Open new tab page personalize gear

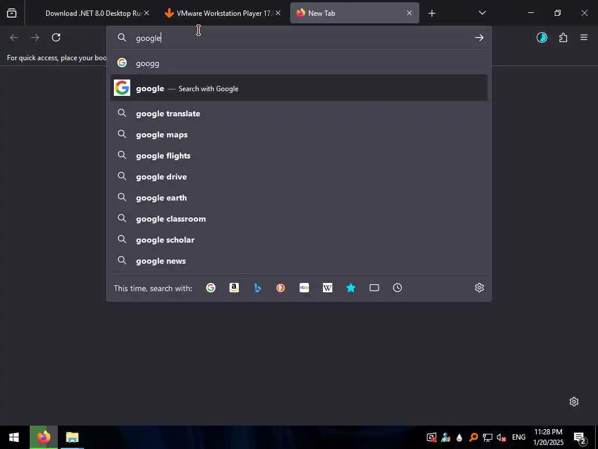574,402
